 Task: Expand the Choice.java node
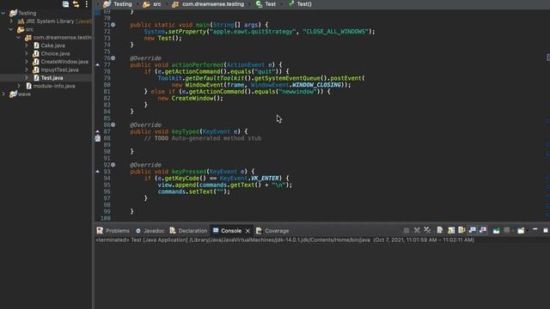click(27, 53)
